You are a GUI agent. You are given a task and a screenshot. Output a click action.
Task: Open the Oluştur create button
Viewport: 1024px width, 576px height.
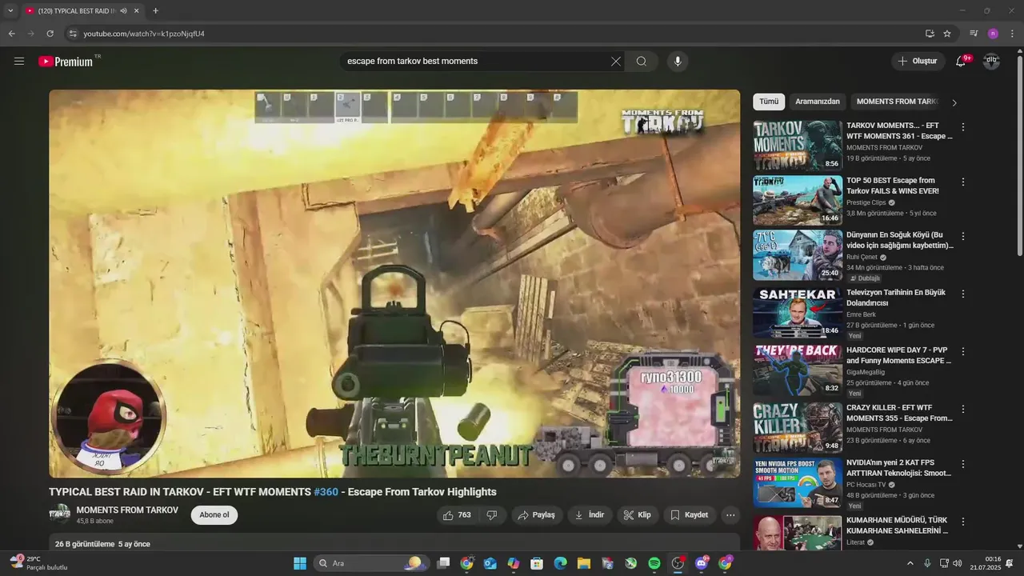coord(918,61)
